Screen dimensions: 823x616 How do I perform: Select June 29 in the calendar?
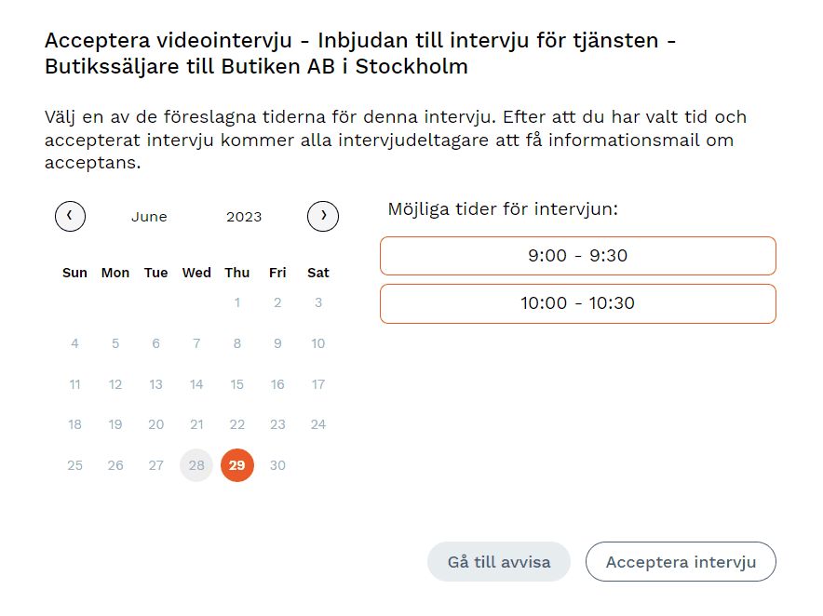(x=237, y=465)
